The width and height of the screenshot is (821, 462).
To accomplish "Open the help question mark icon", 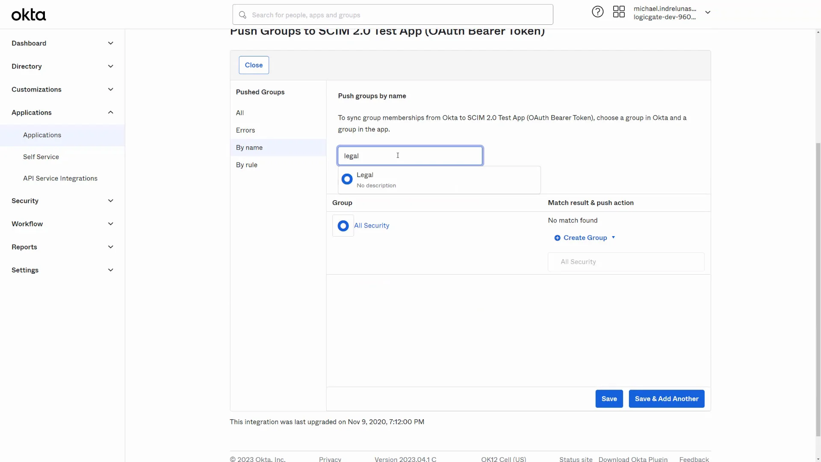I will (x=597, y=12).
